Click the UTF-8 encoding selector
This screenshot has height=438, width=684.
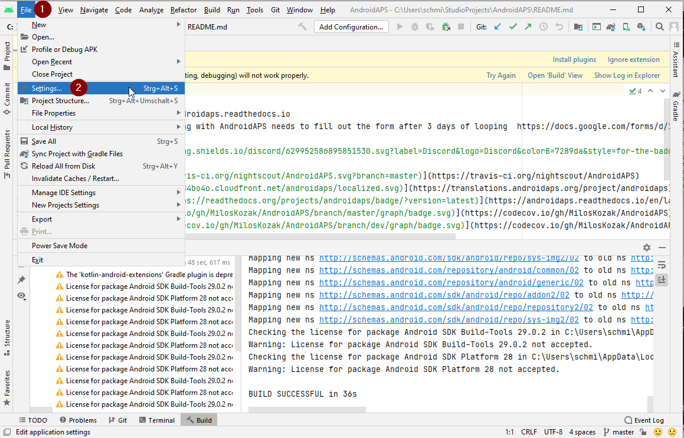[553, 432]
